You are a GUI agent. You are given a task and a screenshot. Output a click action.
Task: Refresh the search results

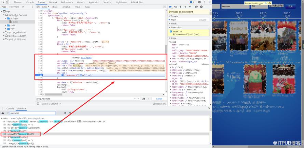point(65,113)
